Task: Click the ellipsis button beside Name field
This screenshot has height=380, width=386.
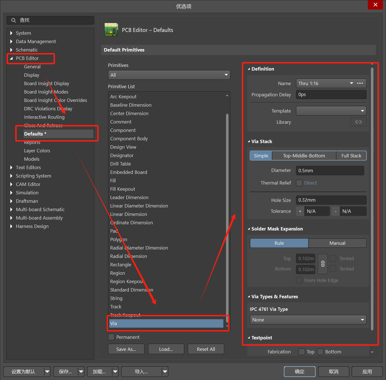Action: (360, 83)
